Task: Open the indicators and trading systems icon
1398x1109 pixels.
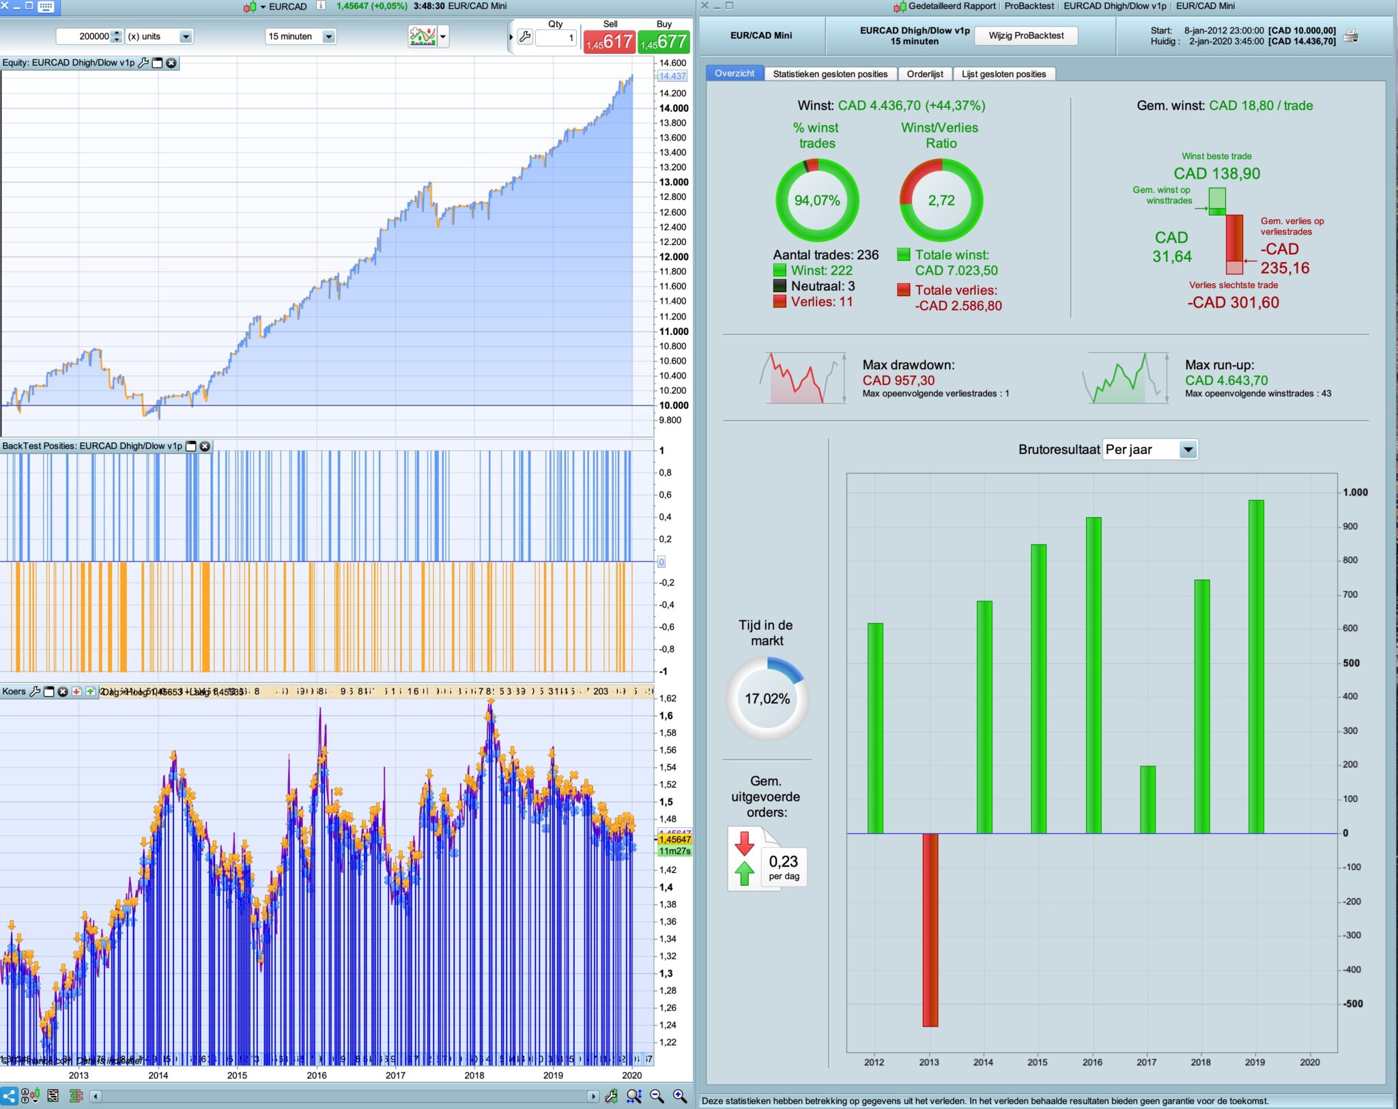Action: coord(423,36)
